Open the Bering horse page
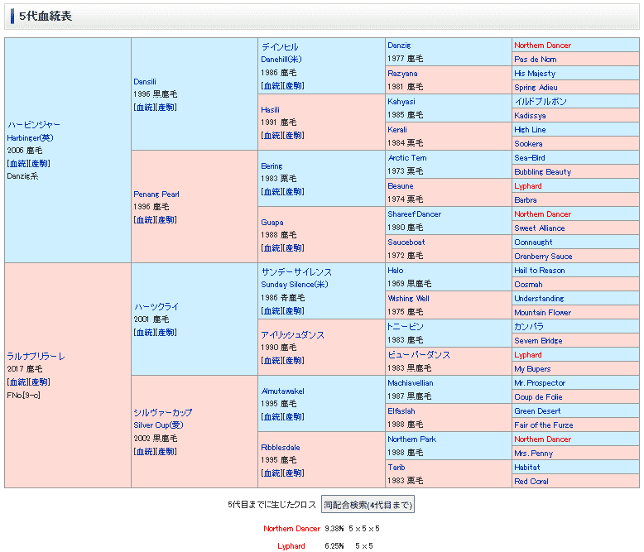The height and width of the screenshot is (552, 644). [272, 166]
